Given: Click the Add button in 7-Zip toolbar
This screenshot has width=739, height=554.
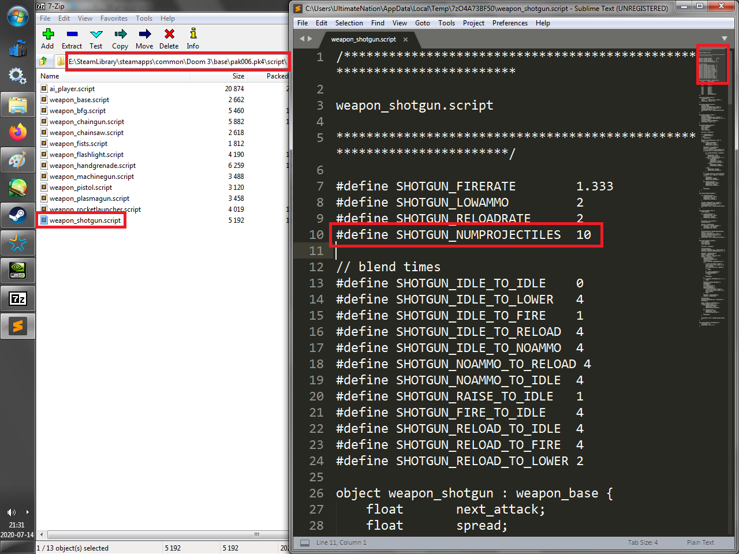Looking at the screenshot, I should click(48, 38).
